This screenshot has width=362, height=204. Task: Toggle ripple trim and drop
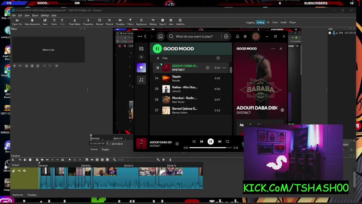coord(97,160)
